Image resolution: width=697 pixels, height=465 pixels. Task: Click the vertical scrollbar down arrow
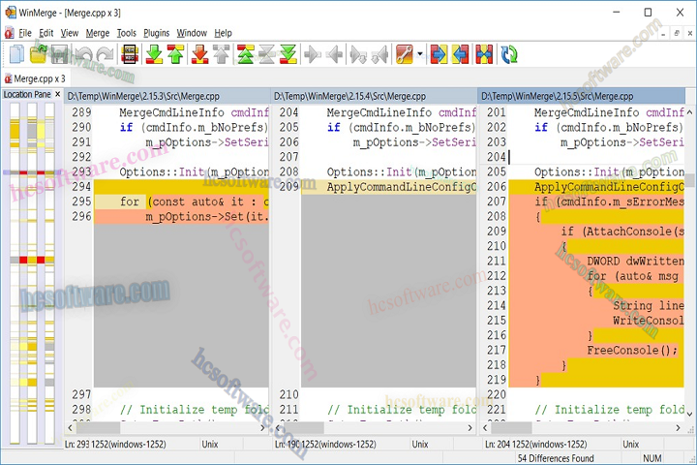coord(689,414)
